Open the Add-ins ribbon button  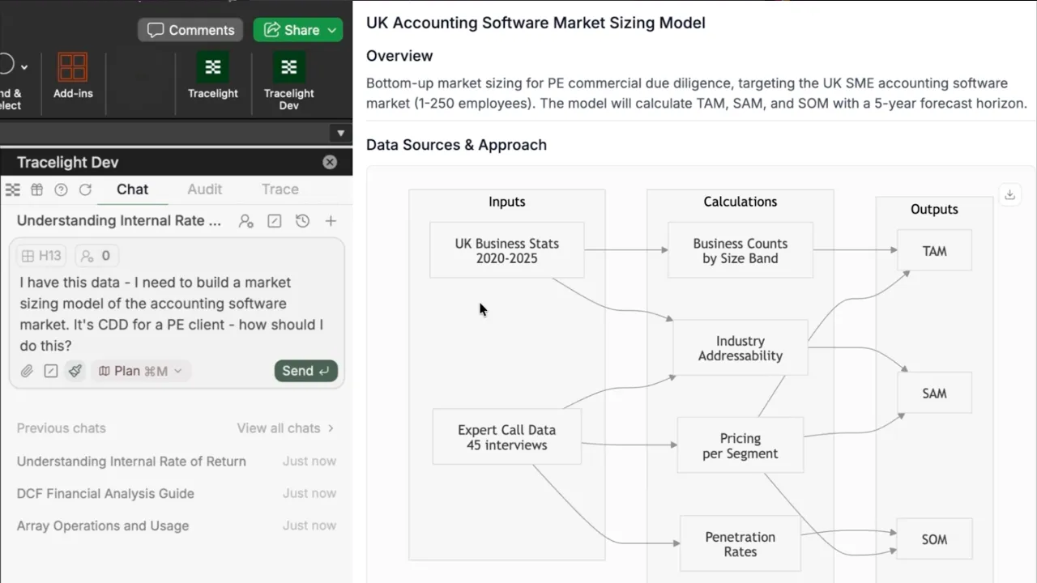coord(73,75)
